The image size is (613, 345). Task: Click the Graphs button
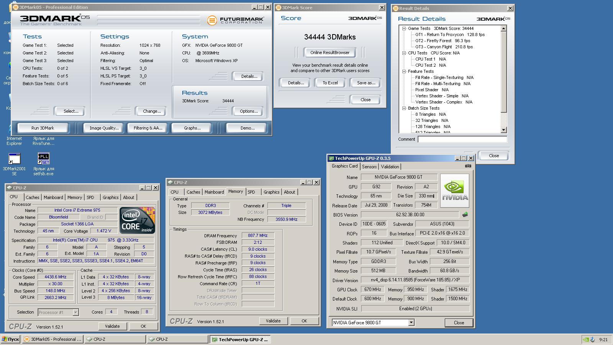coord(192,128)
